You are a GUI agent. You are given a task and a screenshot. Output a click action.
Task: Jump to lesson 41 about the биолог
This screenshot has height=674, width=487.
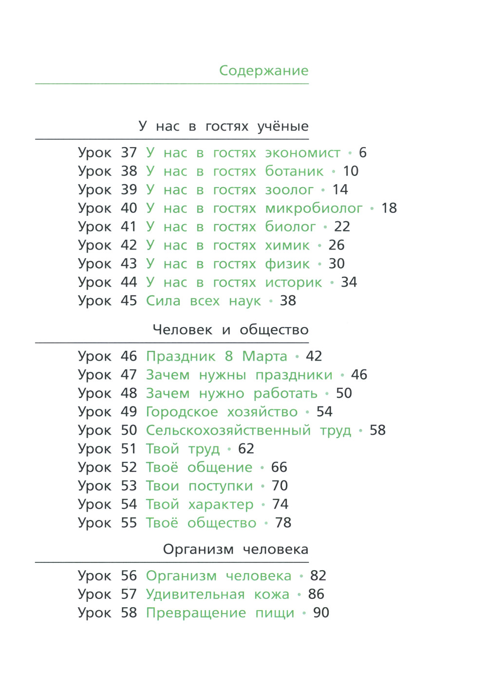[x=231, y=227]
